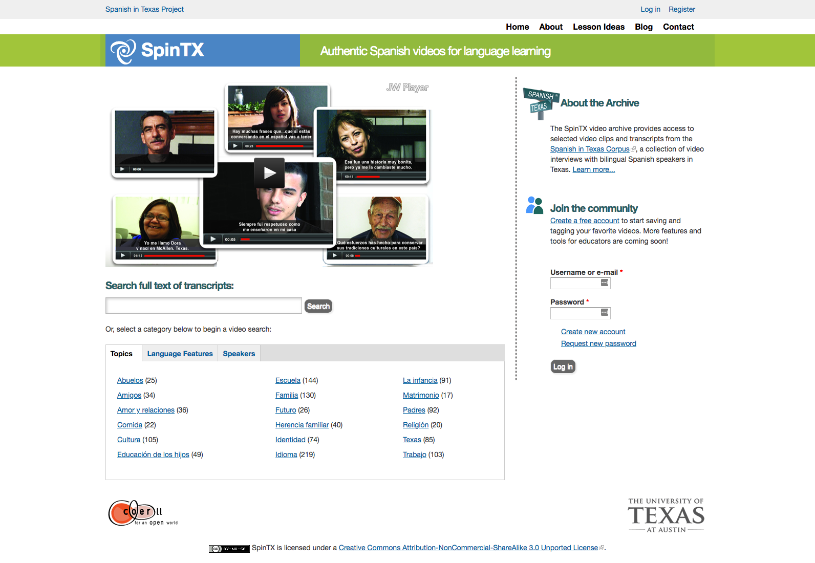Switch to the Speakers tab
Image resolution: width=815 pixels, height=563 pixels.
coord(239,354)
